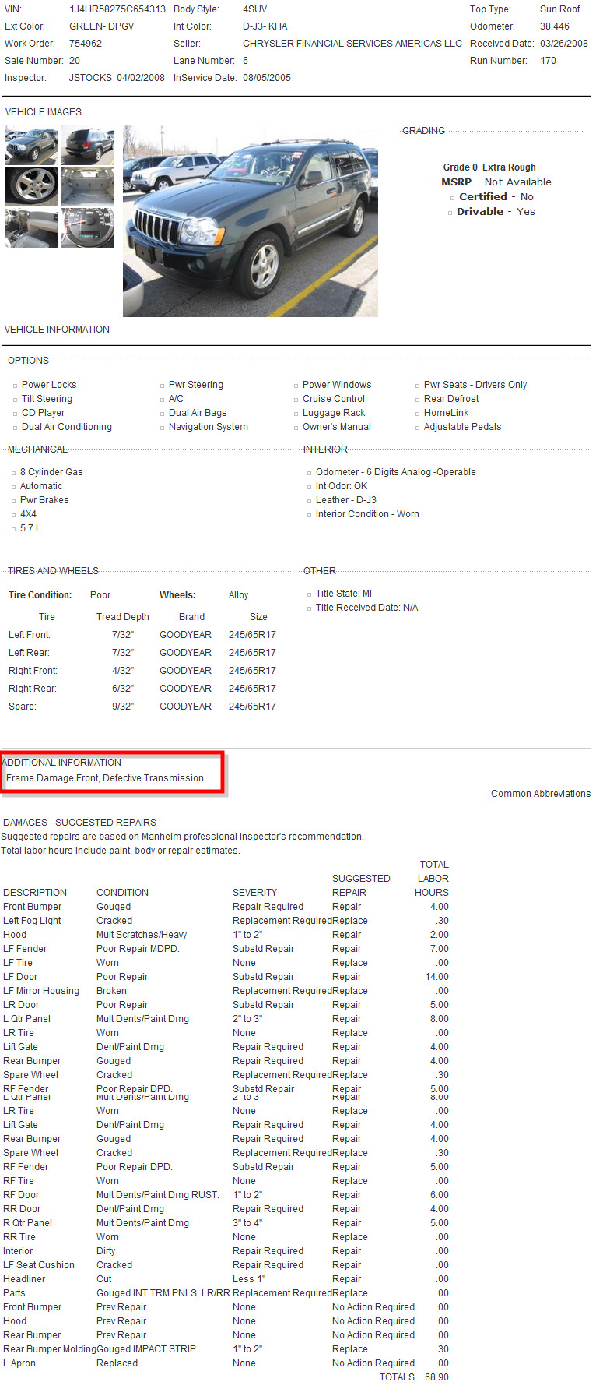
Task: Click the RF Door Mult Dents/Paint Dmg RUST condition
Action: pyautogui.click(x=158, y=1195)
